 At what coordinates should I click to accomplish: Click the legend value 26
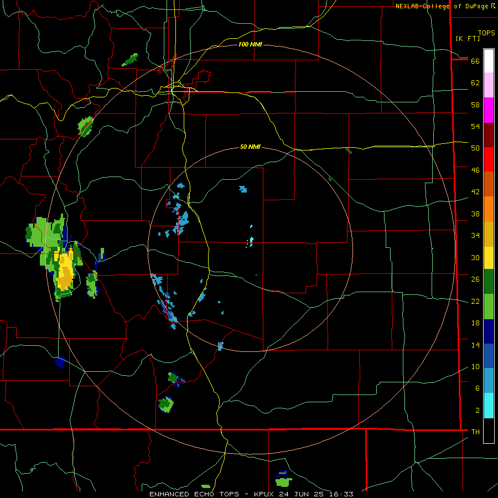(475, 279)
